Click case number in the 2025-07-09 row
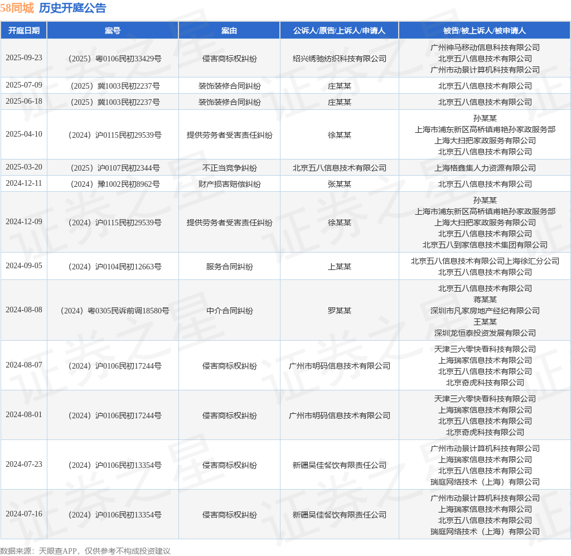Viewport: 571px width, 556px height. 115,86
